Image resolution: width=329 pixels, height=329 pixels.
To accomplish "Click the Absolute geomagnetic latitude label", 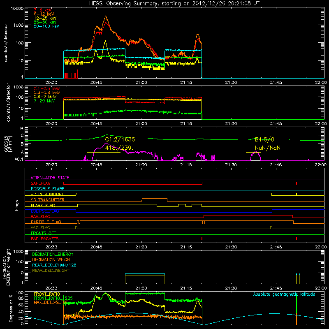I will tap(284, 294).
